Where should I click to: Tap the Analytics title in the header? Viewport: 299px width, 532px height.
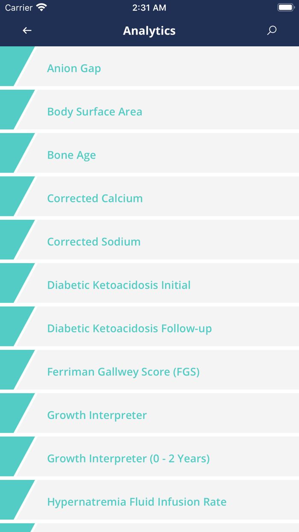pos(149,30)
